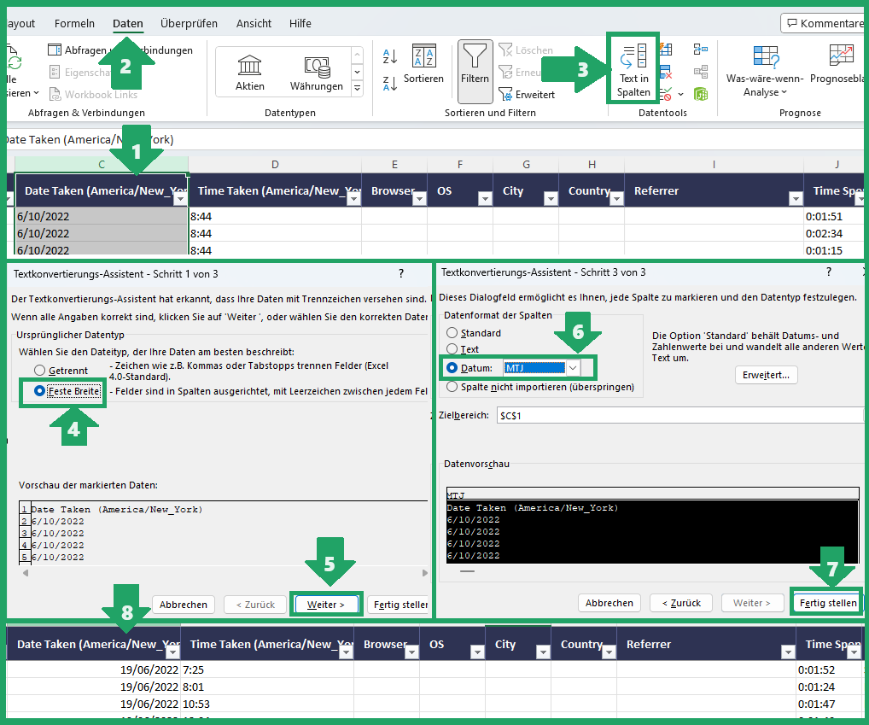Choose the Standard column data format

[452, 332]
